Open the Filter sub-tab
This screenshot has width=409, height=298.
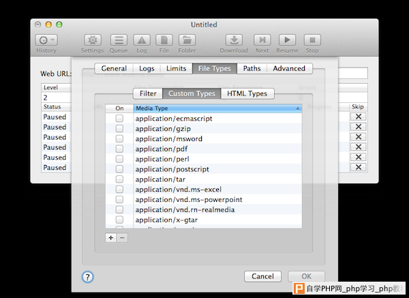(148, 93)
